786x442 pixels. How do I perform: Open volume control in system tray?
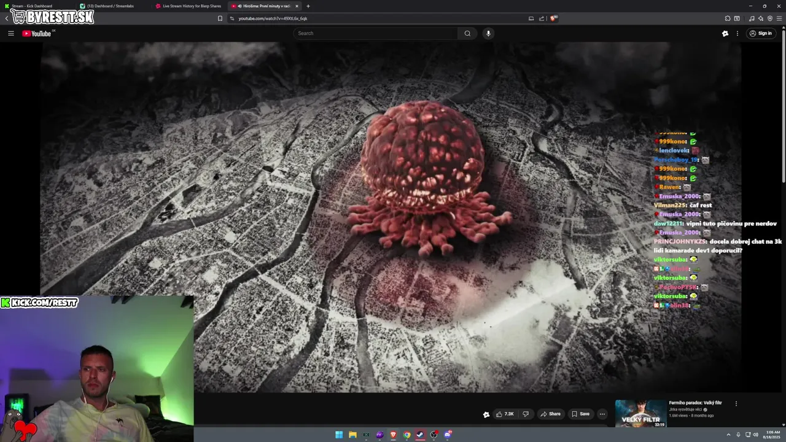[755, 435]
